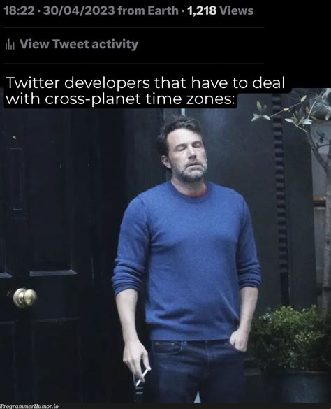Click the dark blue jeans

point(198,372)
